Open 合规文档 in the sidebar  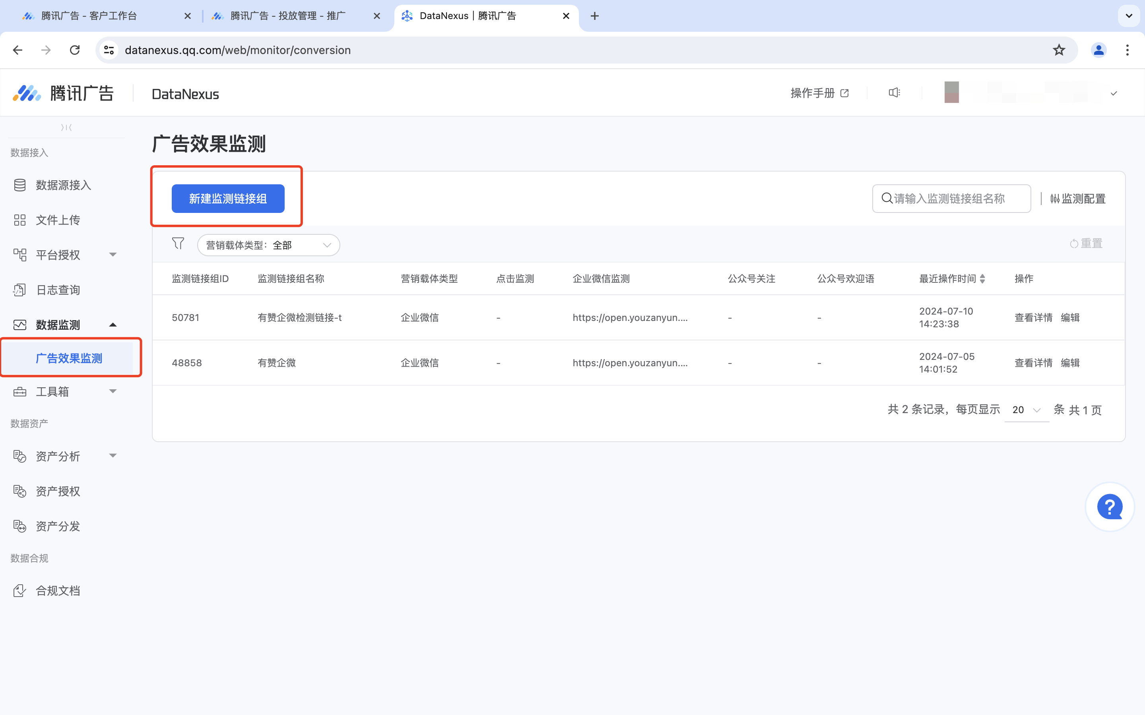[x=58, y=591]
